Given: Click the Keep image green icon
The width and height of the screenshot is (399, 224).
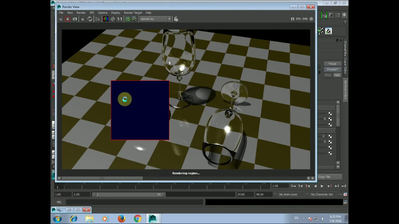Looking at the screenshot, I should pos(127,19).
